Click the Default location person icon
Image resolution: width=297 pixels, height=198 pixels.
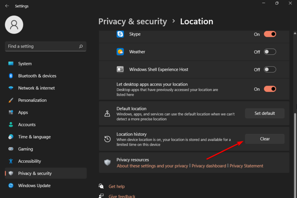point(107,113)
